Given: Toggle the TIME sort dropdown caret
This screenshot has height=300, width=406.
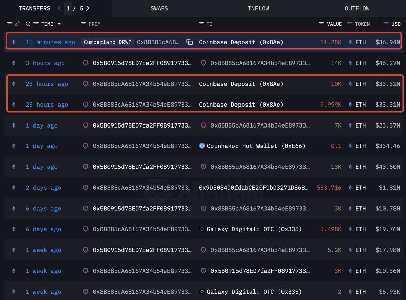Looking at the screenshot, I should pos(59,24).
